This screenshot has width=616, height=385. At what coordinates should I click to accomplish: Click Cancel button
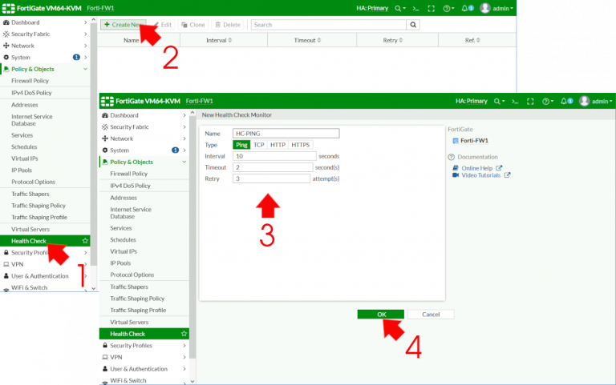(431, 315)
